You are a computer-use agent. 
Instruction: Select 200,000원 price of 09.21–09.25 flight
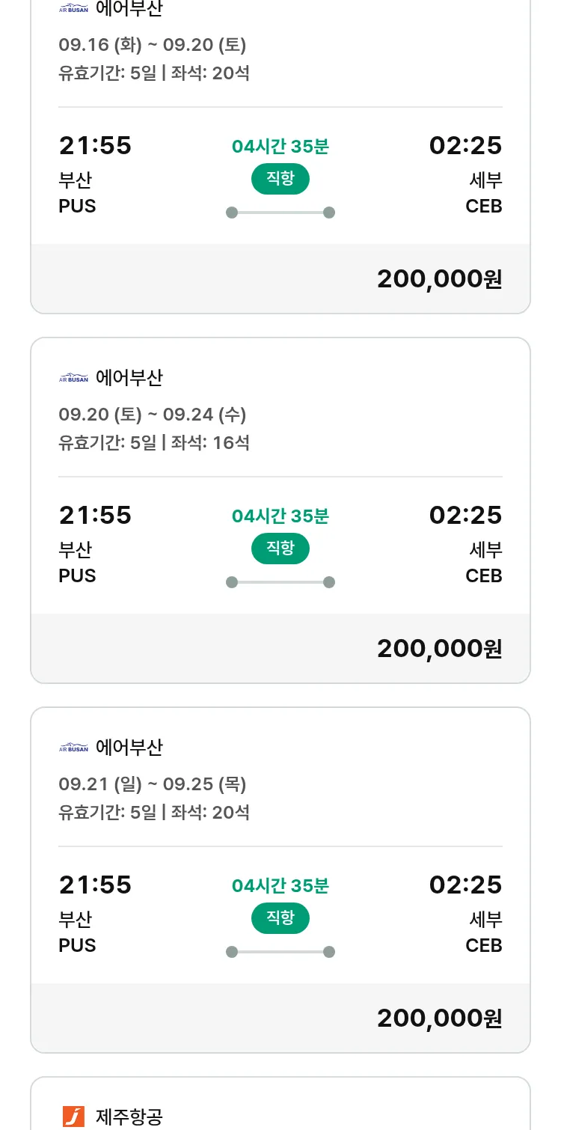click(439, 1018)
